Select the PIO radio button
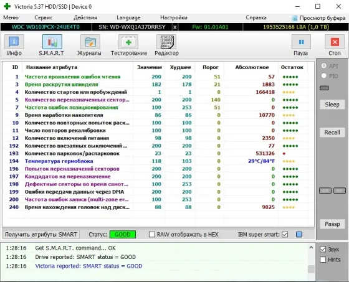Viewport: 349px width, 282px height. click(x=324, y=76)
